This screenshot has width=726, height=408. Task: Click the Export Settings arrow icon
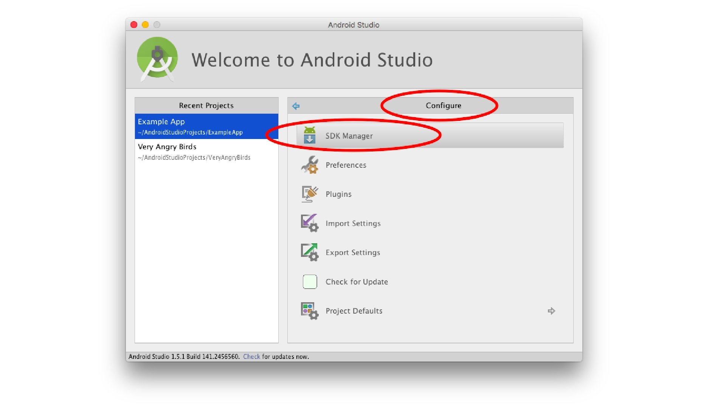pos(309,252)
